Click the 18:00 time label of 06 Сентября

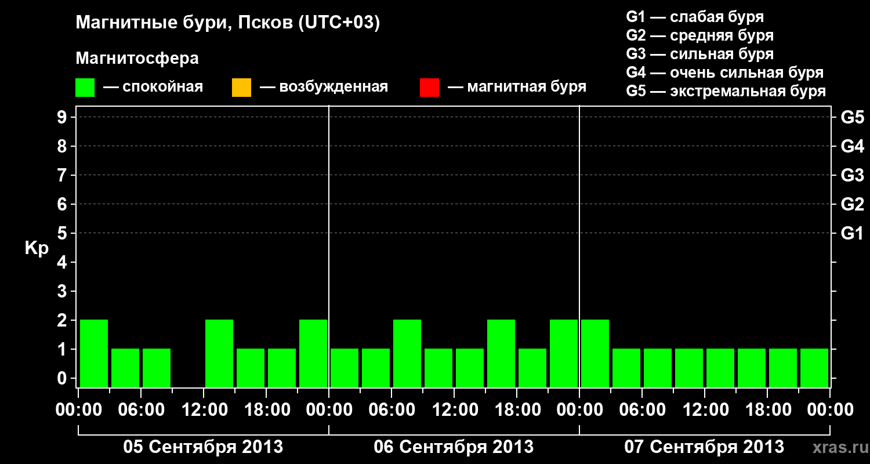click(517, 410)
